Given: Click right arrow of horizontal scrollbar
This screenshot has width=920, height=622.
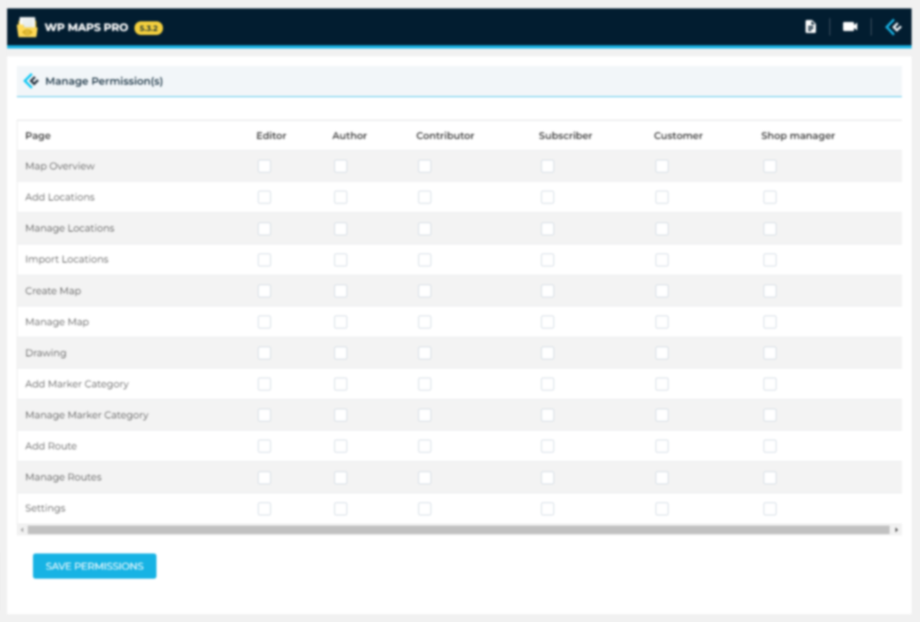Looking at the screenshot, I should (x=896, y=530).
